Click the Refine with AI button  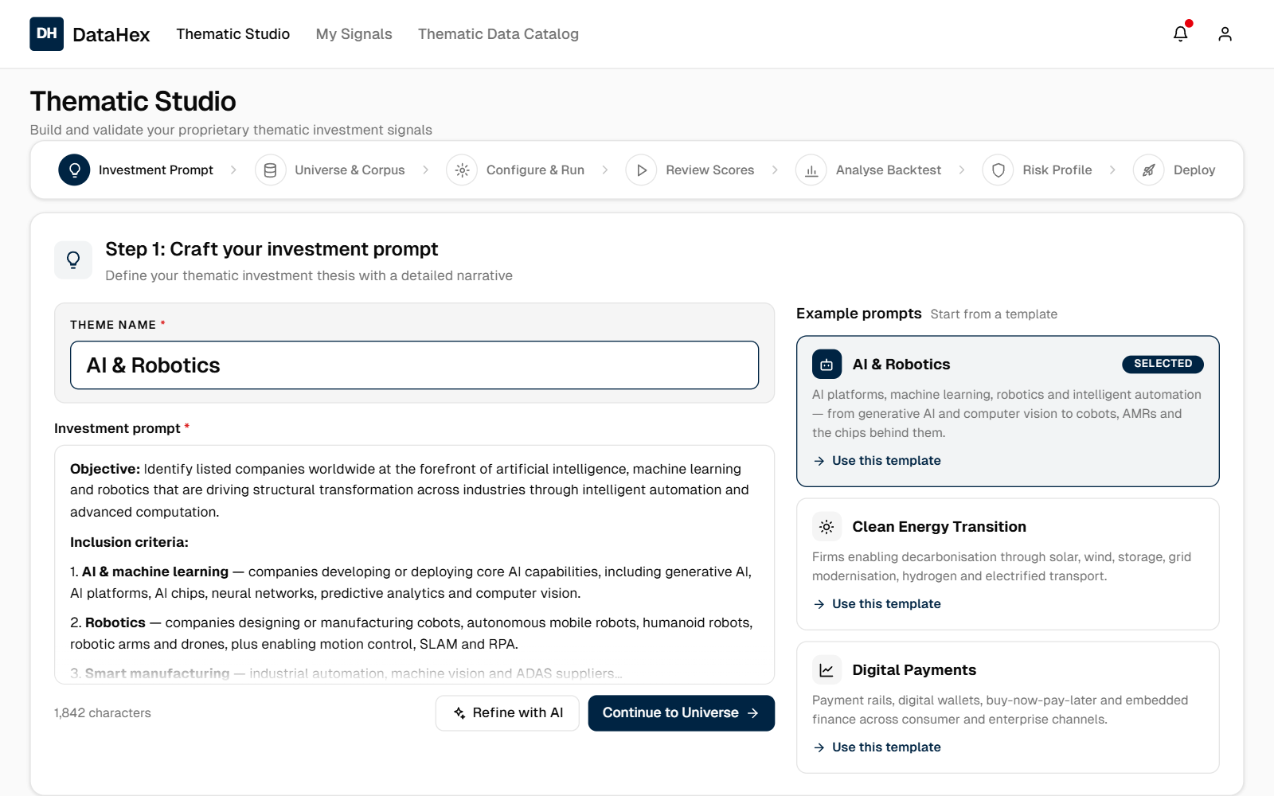pos(507,713)
